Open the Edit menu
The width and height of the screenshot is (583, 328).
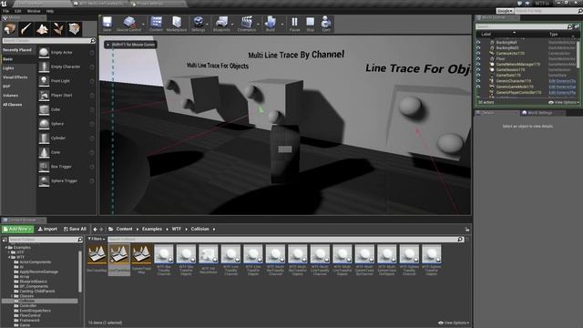click(x=18, y=11)
